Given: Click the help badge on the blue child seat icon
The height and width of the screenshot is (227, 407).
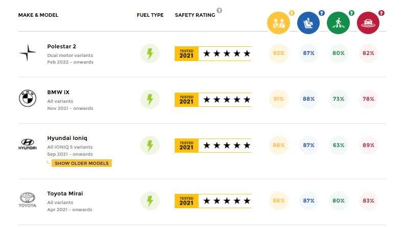Looking at the screenshot, I should [322, 13].
